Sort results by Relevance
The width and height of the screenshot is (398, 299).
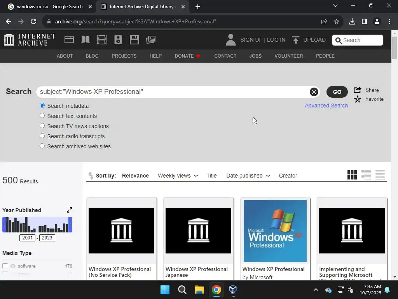(135, 176)
